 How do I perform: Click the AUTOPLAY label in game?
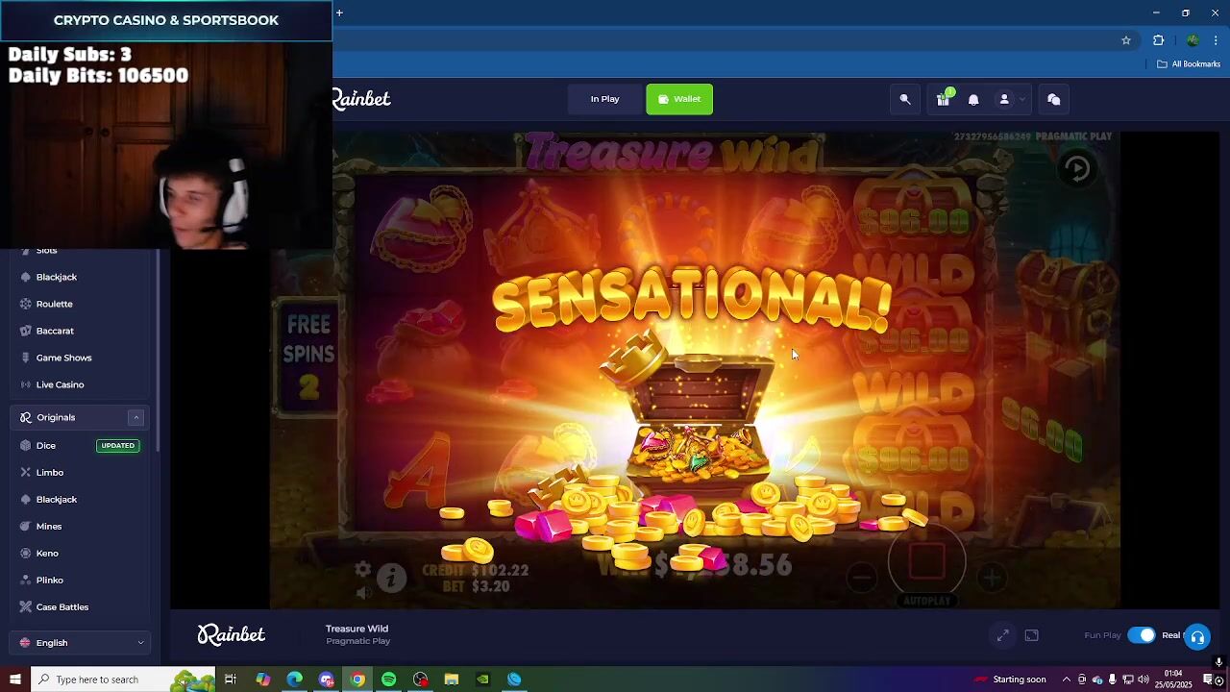pos(927,601)
